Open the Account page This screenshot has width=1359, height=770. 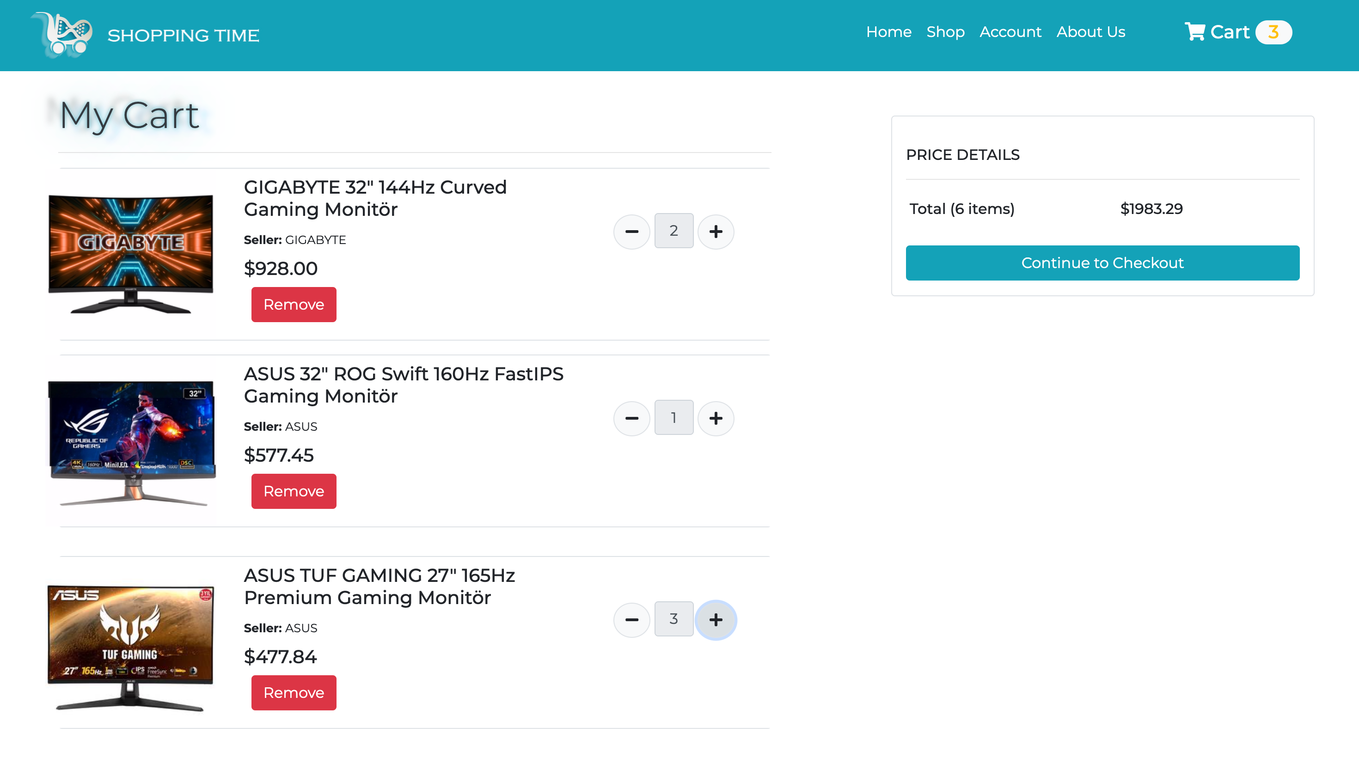[1010, 32]
